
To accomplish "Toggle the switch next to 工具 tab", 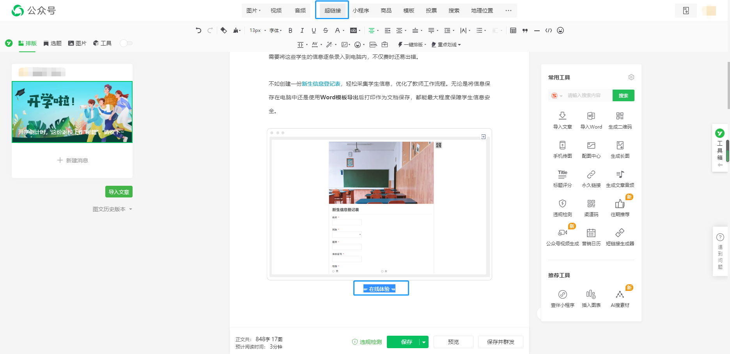I will click(x=126, y=43).
